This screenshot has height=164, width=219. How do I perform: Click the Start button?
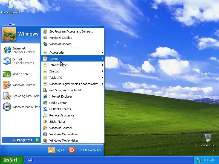[x=12, y=160]
